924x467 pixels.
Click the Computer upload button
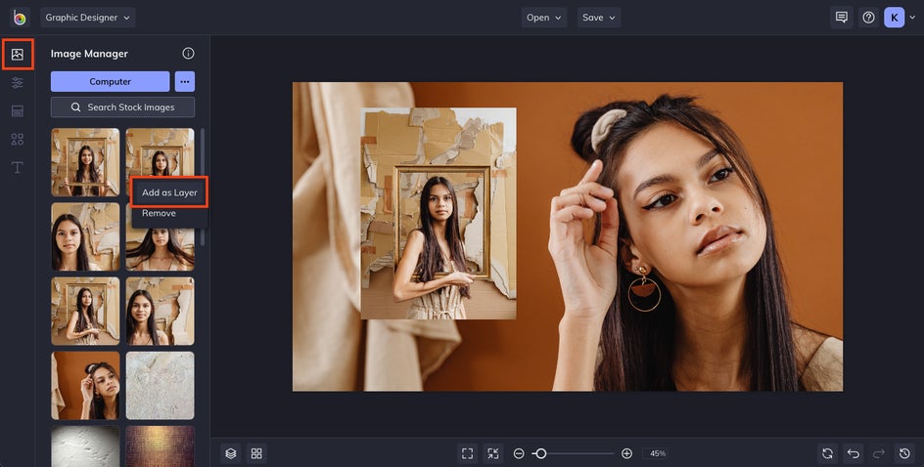(x=111, y=82)
